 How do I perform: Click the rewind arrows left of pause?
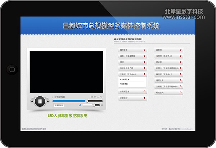tap(32, 101)
